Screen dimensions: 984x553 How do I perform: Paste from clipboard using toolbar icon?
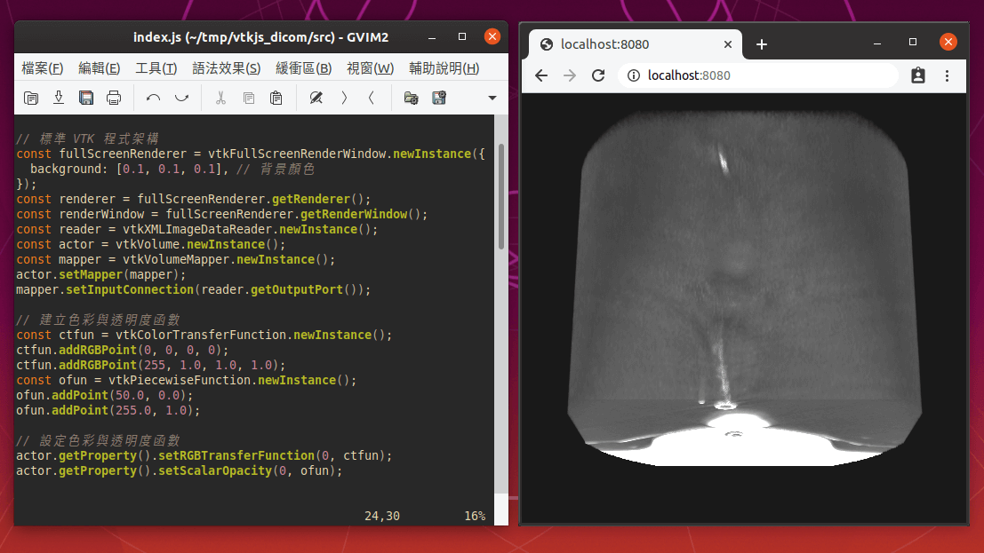[x=276, y=98]
